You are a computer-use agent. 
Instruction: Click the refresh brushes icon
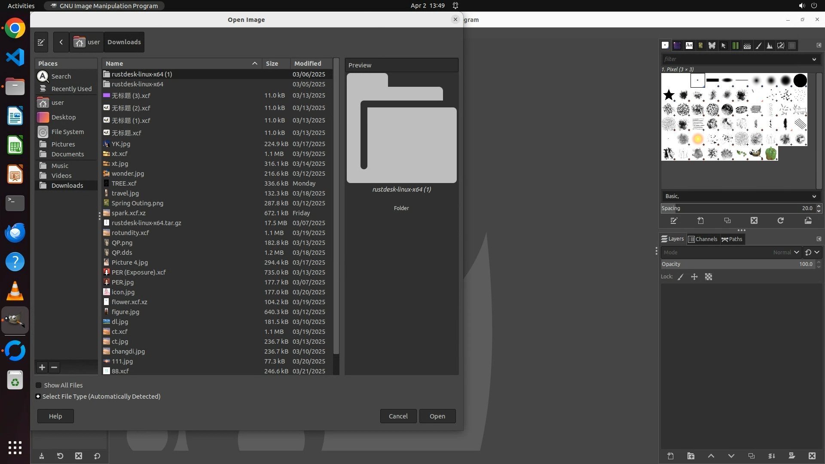[x=781, y=220]
